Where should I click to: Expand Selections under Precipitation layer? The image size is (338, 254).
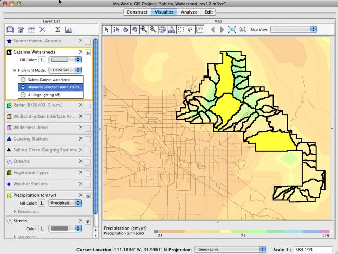click(x=15, y=211)
